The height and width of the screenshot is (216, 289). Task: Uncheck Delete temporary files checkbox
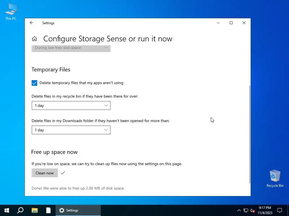34,83
